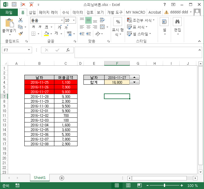
Task: Add a new sheet
Action: click(62, 178)
